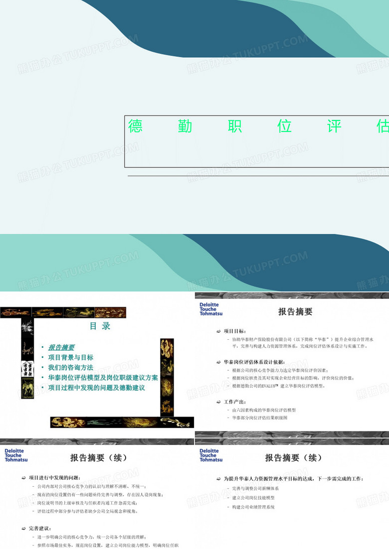Click the 华泰部分岗位评估结果职级图 line

click(260, 418)
